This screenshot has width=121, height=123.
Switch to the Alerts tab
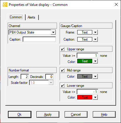click(x=32, y=17)
